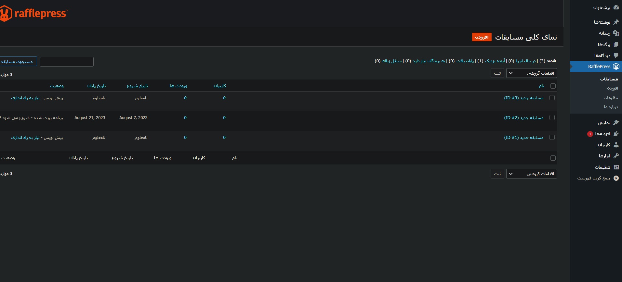This screenshot has width=622, height=282.
Task: Open giveaway ID #1 name link
Action: tap(523, 138)
